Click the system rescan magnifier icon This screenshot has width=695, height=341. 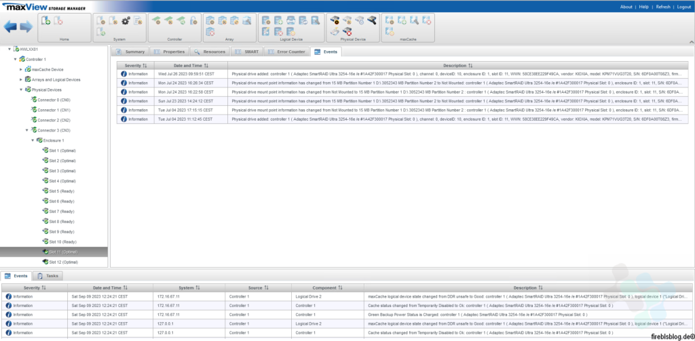100,31
